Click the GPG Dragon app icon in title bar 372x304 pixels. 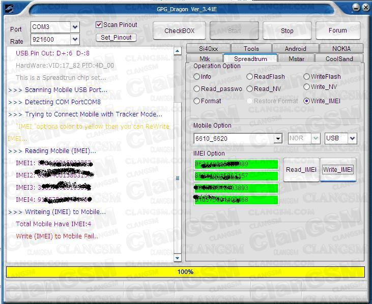click(x=9, y=9)
